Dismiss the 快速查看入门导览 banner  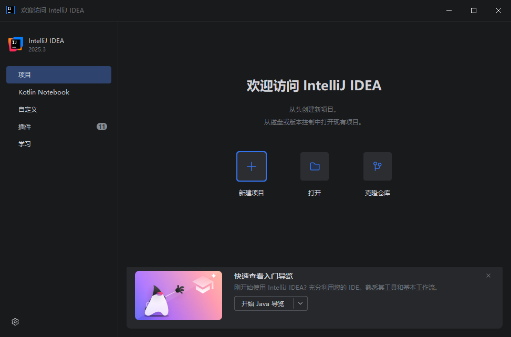click(x=488, y=276)
